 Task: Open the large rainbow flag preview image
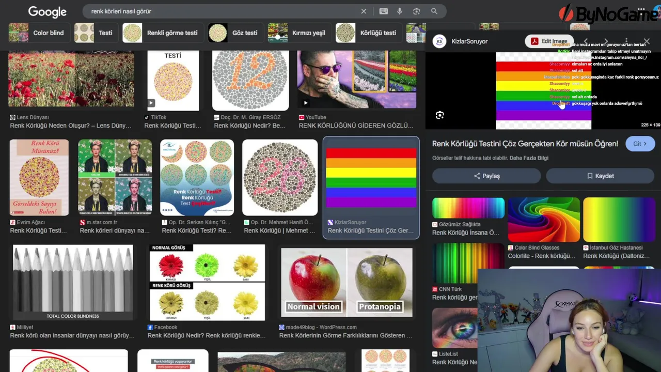(543, 90)
